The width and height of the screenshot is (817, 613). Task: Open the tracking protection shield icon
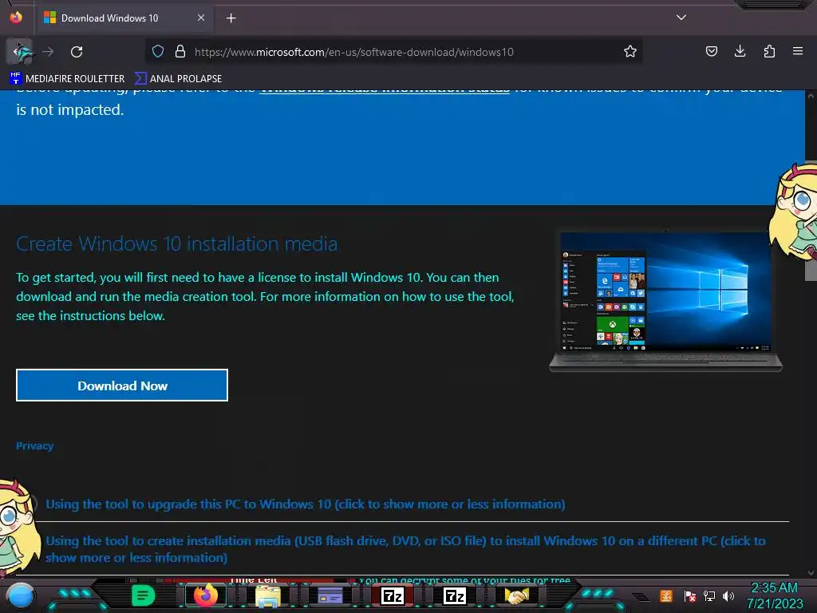(x=158, y=52)
